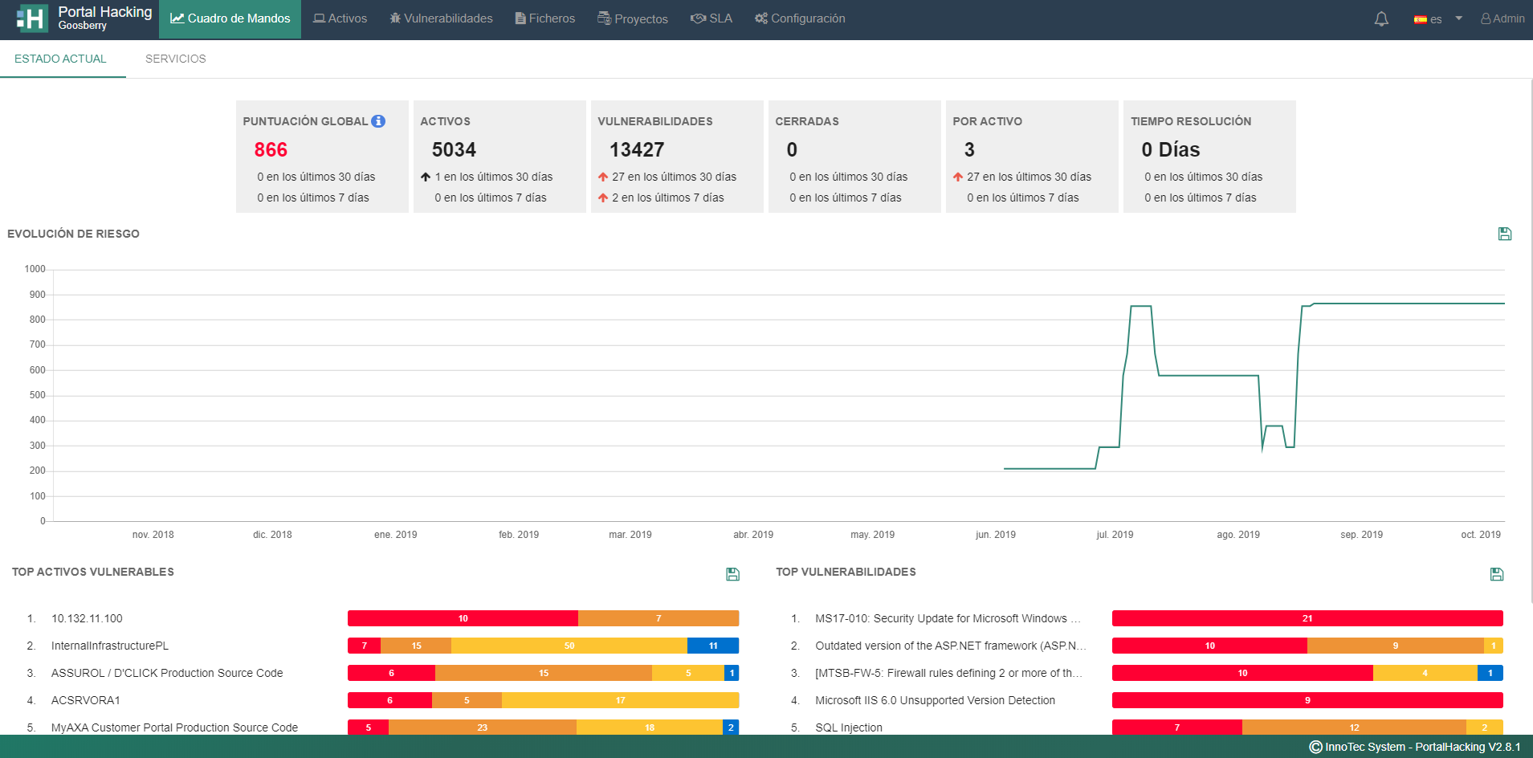Viewport: 1533px width, 758px height.
Task: Open asset 10.132.11.100
Action: coord(87,618)
